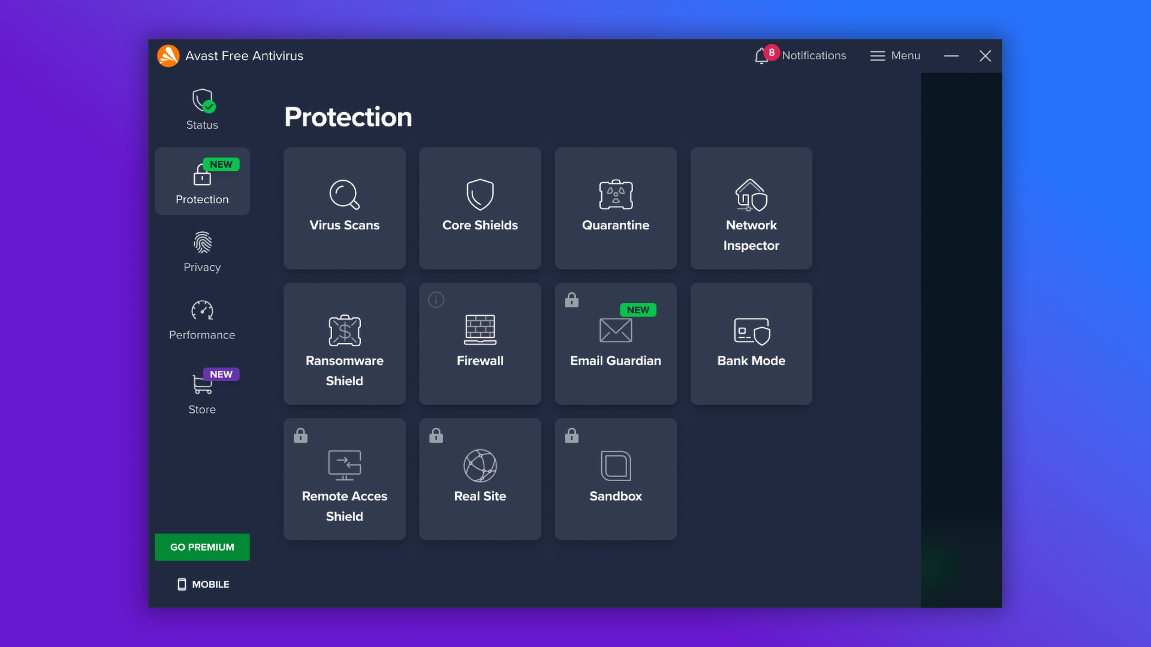Click the MOBILE link
1151x647 pixels.
pyautogui.click(x=203, y=584)
